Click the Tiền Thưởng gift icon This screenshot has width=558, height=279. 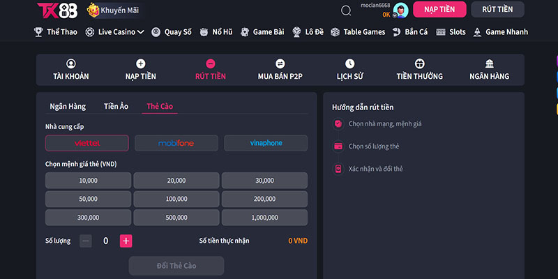420,63
